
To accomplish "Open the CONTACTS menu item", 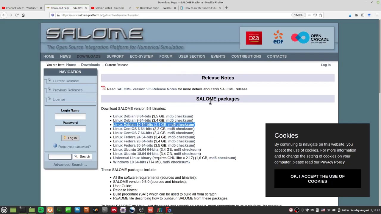I will point(277,56).
